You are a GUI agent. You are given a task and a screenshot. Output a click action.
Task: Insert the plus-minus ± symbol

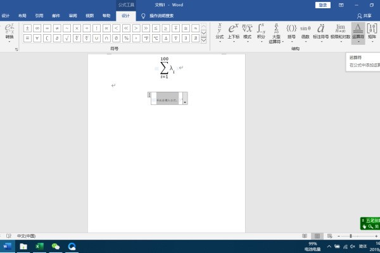click(27, 28)
